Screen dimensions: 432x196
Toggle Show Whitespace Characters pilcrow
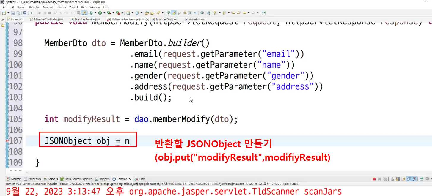coord(195,13)
